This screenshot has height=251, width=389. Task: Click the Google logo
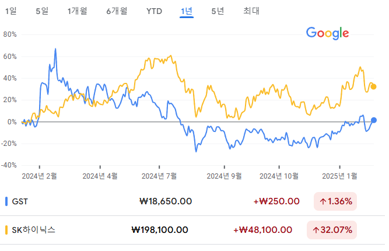327,33
